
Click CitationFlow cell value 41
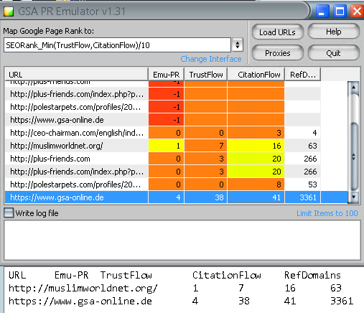tap(256, 197)
